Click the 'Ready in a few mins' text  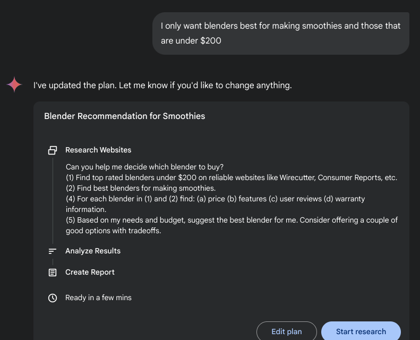coord(98,297)
